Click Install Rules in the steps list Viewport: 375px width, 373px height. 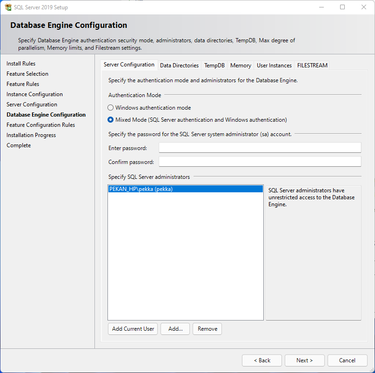[21, 64]
